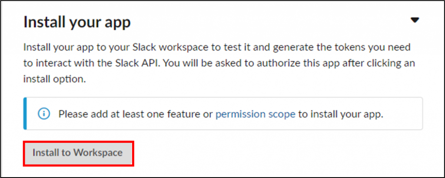
Task: Click the 'install option.' line of text
Action: point(54,79)
